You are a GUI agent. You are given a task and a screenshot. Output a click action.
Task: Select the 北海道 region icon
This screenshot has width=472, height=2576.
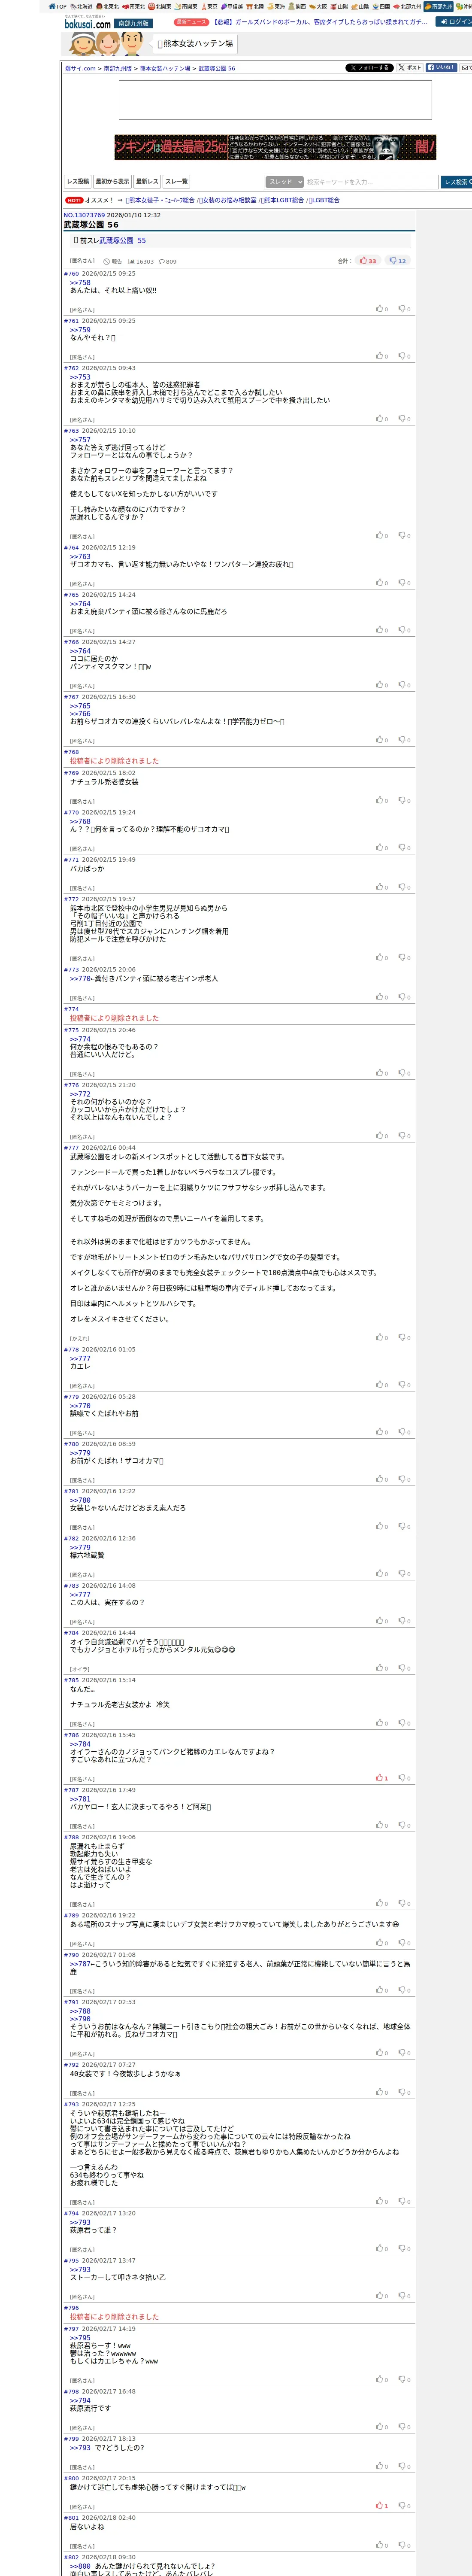82,6
